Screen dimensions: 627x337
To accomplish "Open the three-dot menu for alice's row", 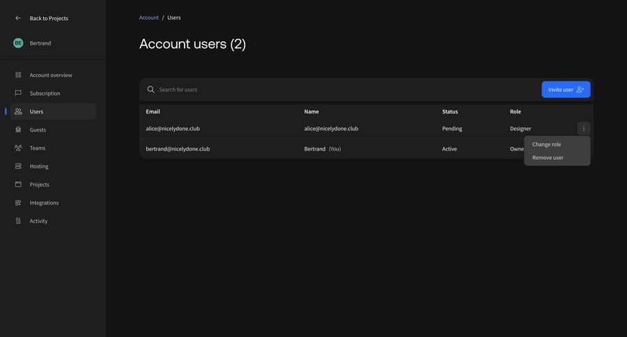I will [x=583, y=128].
